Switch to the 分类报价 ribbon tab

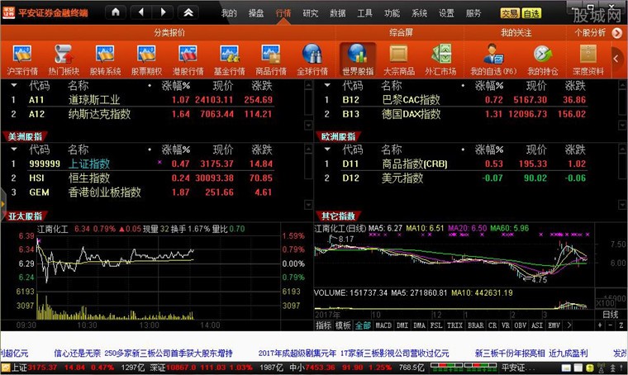point(169,33)
